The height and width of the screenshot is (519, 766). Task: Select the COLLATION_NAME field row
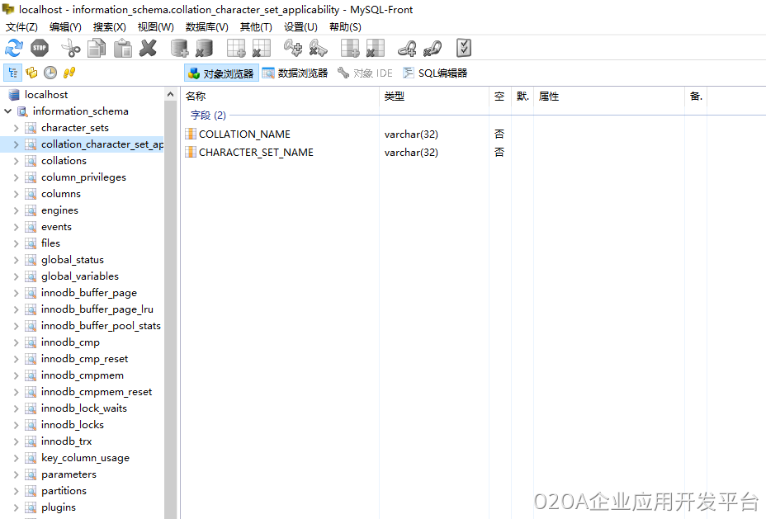tap(244, 134)
